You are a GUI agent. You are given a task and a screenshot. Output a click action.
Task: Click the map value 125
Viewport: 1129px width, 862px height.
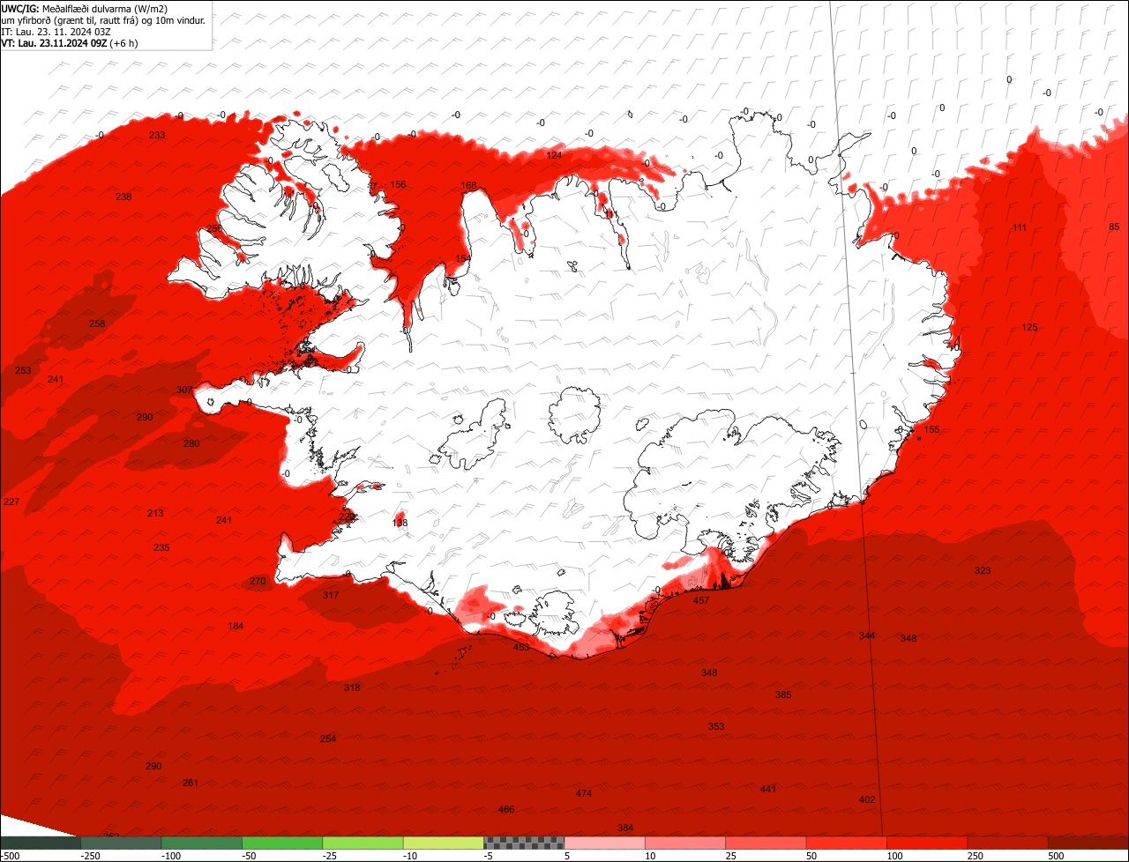tap(1029, 327)
